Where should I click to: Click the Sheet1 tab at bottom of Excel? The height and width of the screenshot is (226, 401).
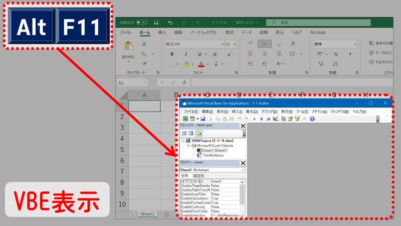(147, 214)
